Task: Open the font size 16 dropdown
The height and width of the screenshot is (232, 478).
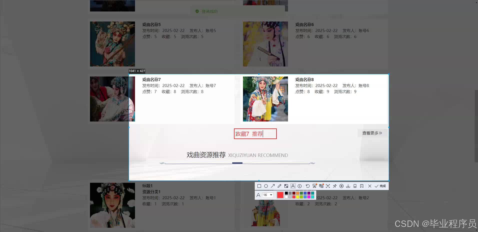Action: [268, 195]
